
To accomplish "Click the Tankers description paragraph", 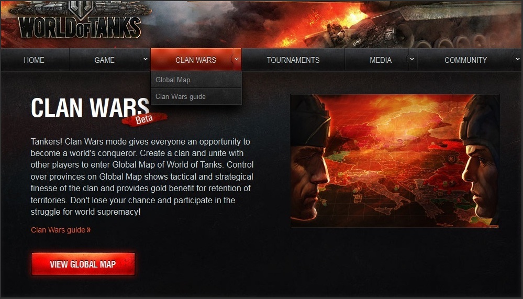I will [142, 176].
